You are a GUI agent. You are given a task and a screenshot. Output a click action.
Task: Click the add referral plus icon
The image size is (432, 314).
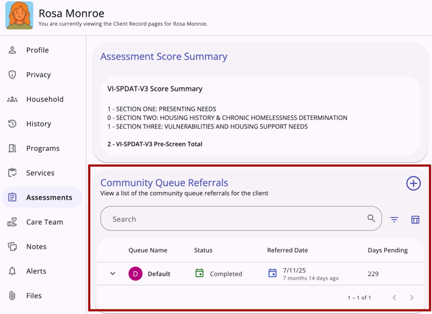coord(413,184)
